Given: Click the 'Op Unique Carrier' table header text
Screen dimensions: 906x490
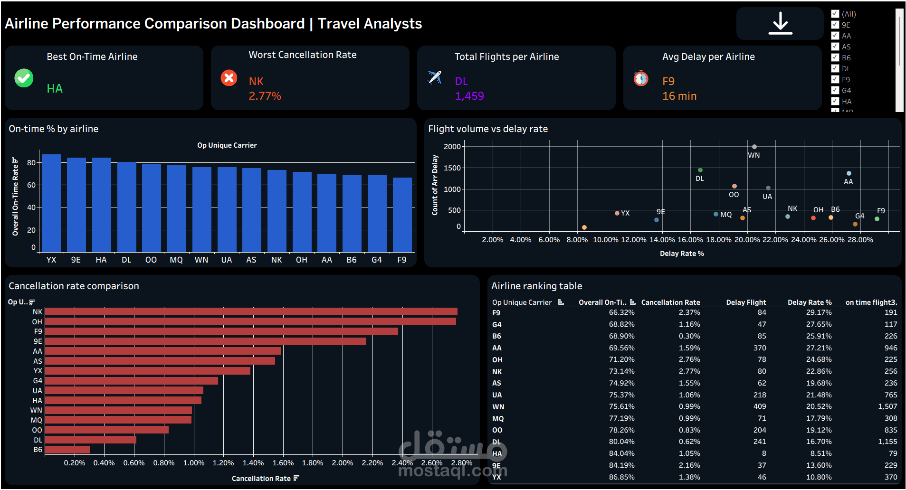Looking at the screenshot, I should pyautogui.click(x=522, y=302).
